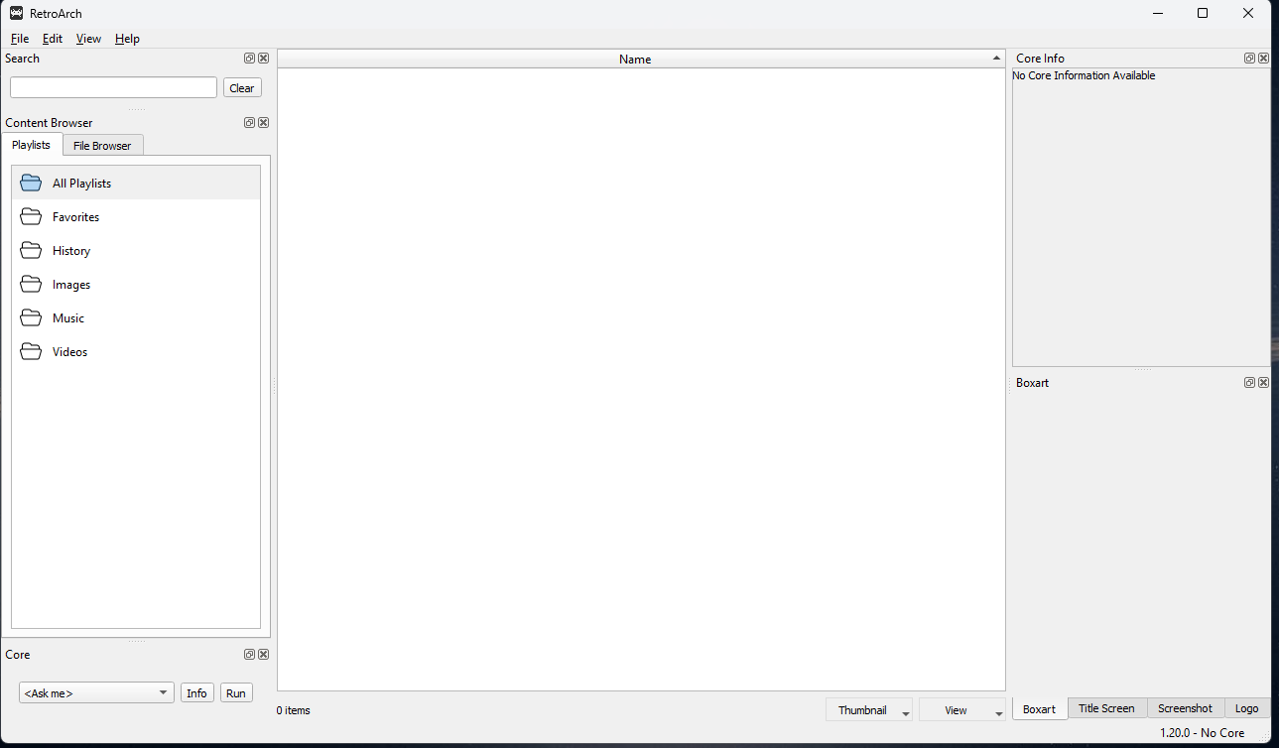The height and width of the screenshot is (748, 1279).
Task: Click the Name column header to sort
Action: [x=635, y=60]
